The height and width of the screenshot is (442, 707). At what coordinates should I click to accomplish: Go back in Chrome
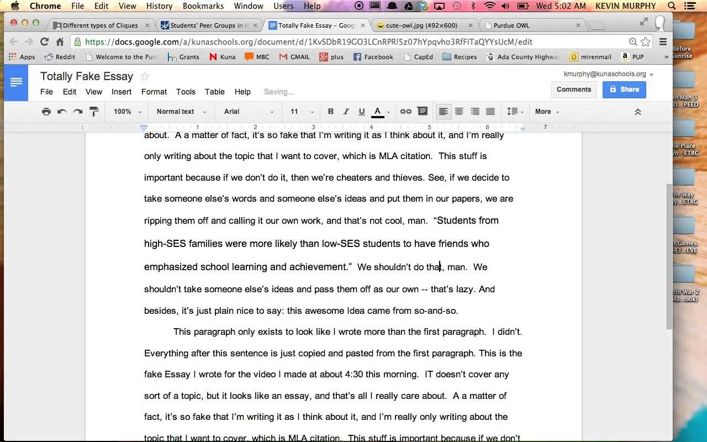14,42
